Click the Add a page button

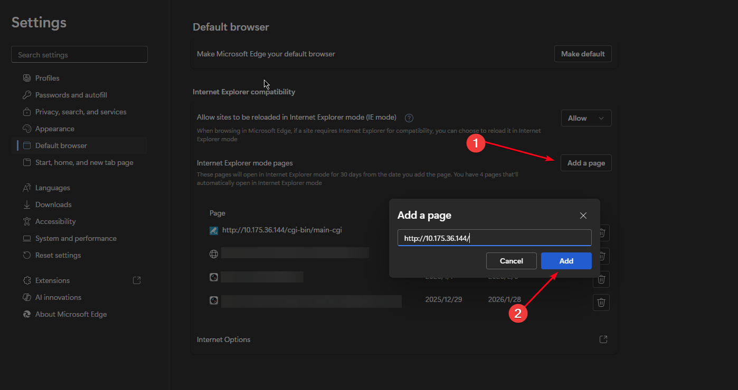(x=586, y=163)
